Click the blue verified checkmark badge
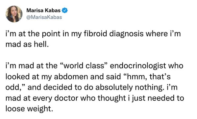The image size is (197, 119). coord(65,10)
